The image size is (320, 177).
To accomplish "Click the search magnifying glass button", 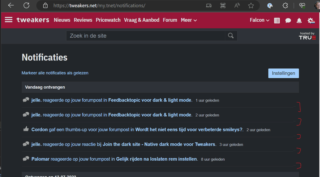I will [x=231, y=36].
